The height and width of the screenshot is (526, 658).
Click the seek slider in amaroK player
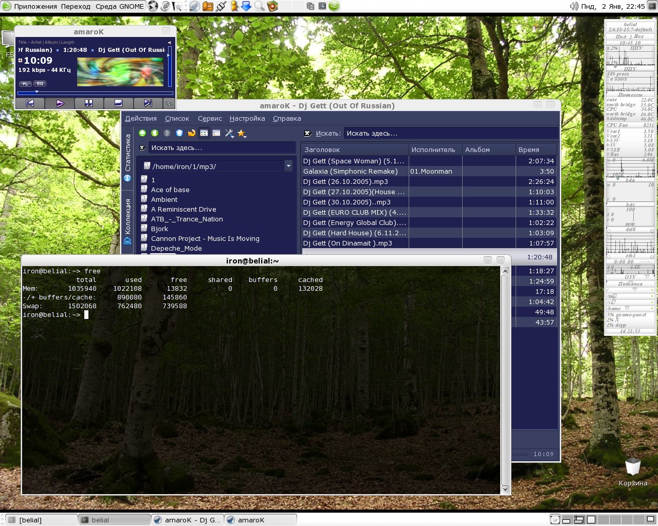coord(95,93)
